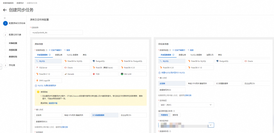The height and width of the screenshot is (133, 274).
Task: Open RDS实例ID dropdown
Action: (x=186, y=125)
